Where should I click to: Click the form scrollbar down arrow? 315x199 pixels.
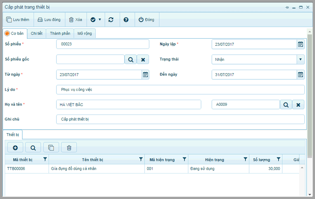coord(309,194)
